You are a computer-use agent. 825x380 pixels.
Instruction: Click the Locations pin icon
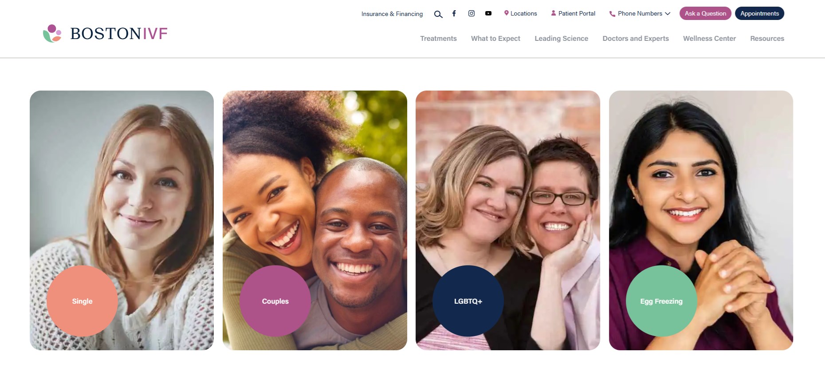point(506,13)
